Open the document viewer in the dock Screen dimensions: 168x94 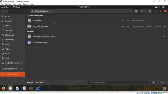[x=24, y=88]
